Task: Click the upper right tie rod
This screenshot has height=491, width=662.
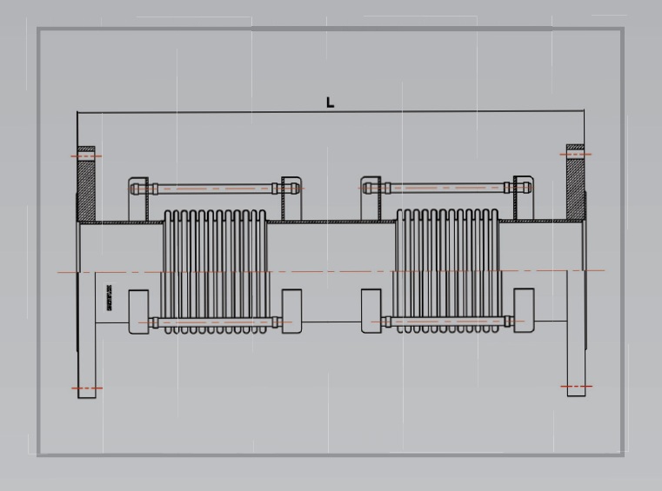Action: 447,188
